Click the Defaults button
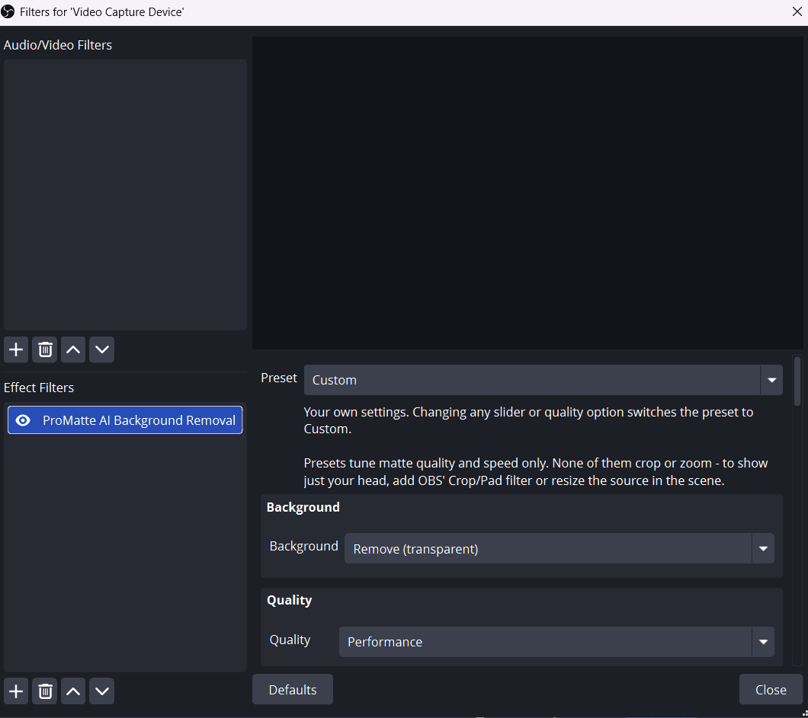Image resolution: width=808 pixels, height=718 pixels. (293, 689)
